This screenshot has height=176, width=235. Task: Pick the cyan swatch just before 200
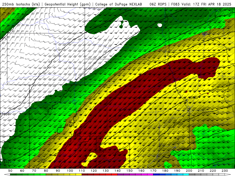tap(186, 175)
